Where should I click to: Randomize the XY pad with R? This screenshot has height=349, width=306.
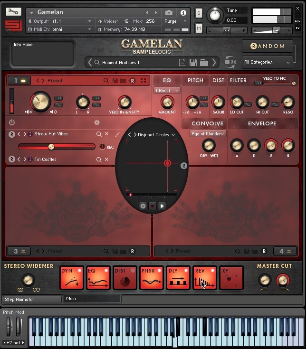(183, 166)
